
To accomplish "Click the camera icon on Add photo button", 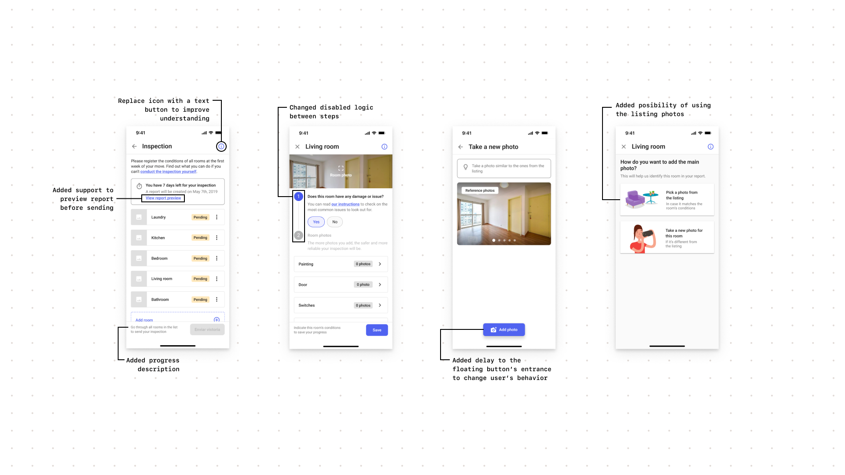I will pyautogui.click(x=493, y=329).
